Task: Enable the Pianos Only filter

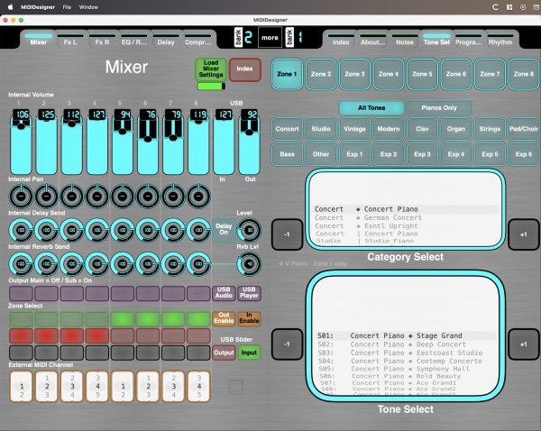Action: click(x=439, y=107)
